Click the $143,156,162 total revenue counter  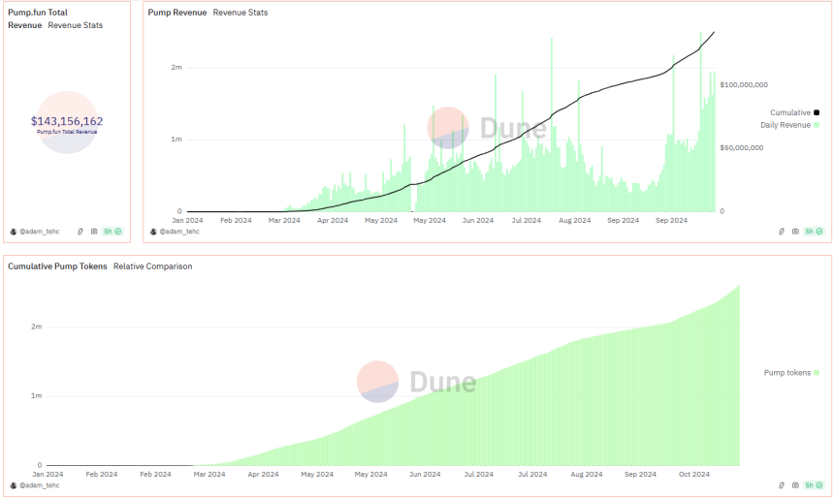click(67, 121)
